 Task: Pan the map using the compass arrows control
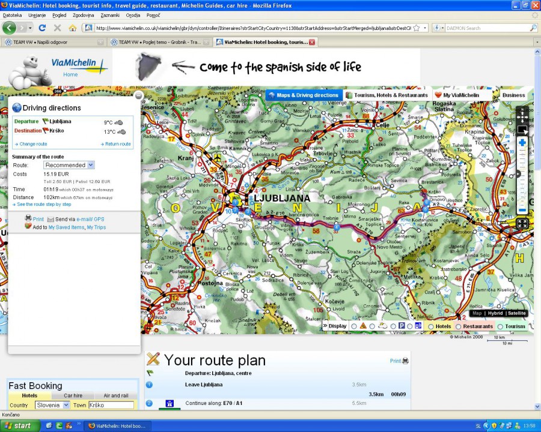522,116
